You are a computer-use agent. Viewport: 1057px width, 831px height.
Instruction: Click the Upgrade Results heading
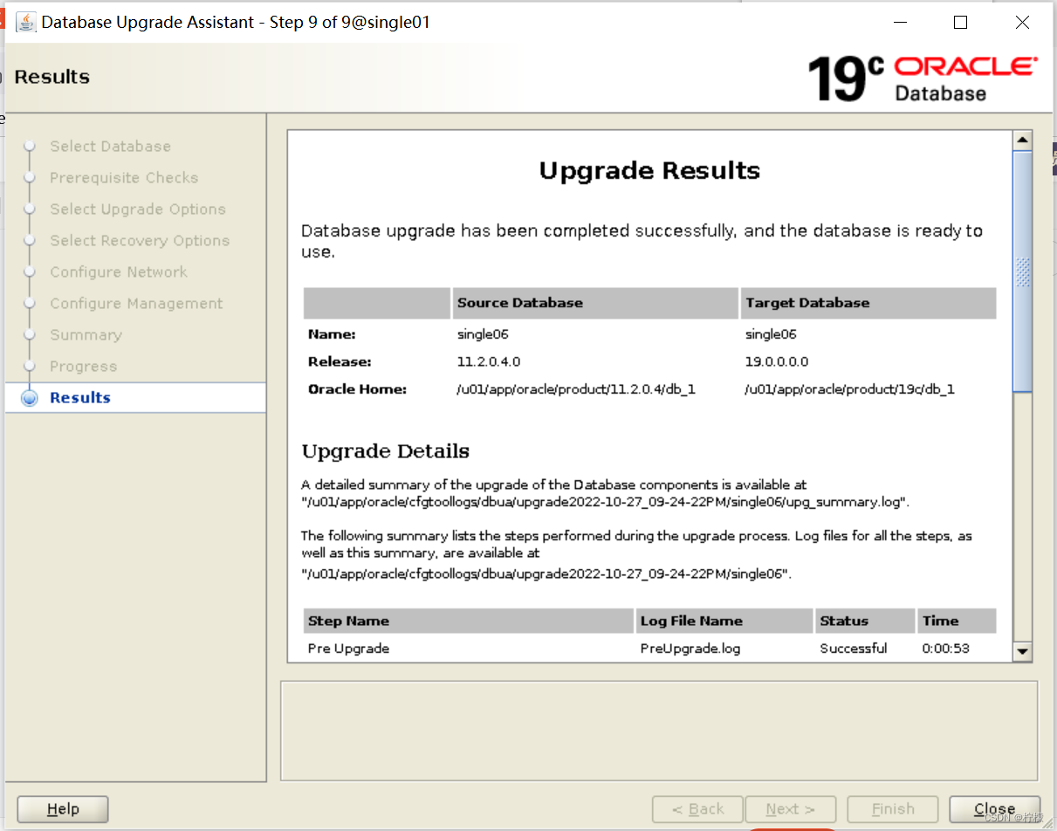coord(649,170)
